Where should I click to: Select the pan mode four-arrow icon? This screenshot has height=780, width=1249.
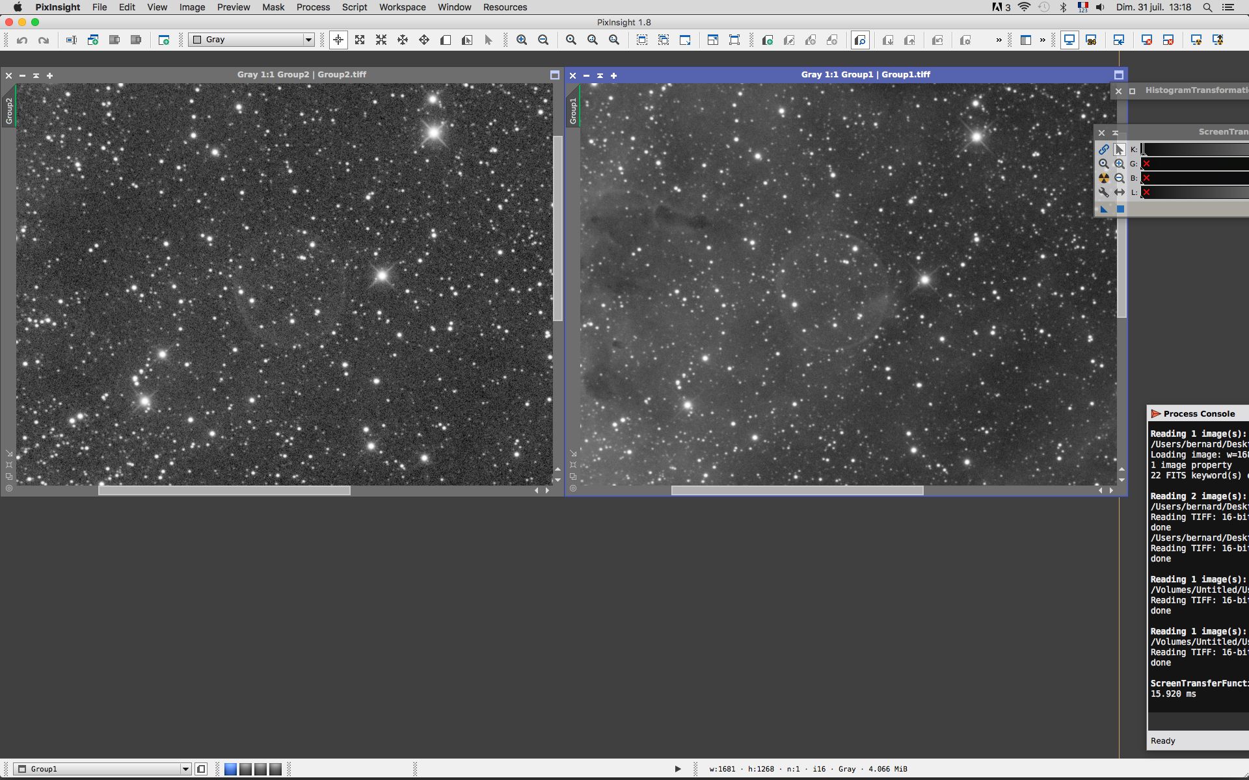point(403,40)
